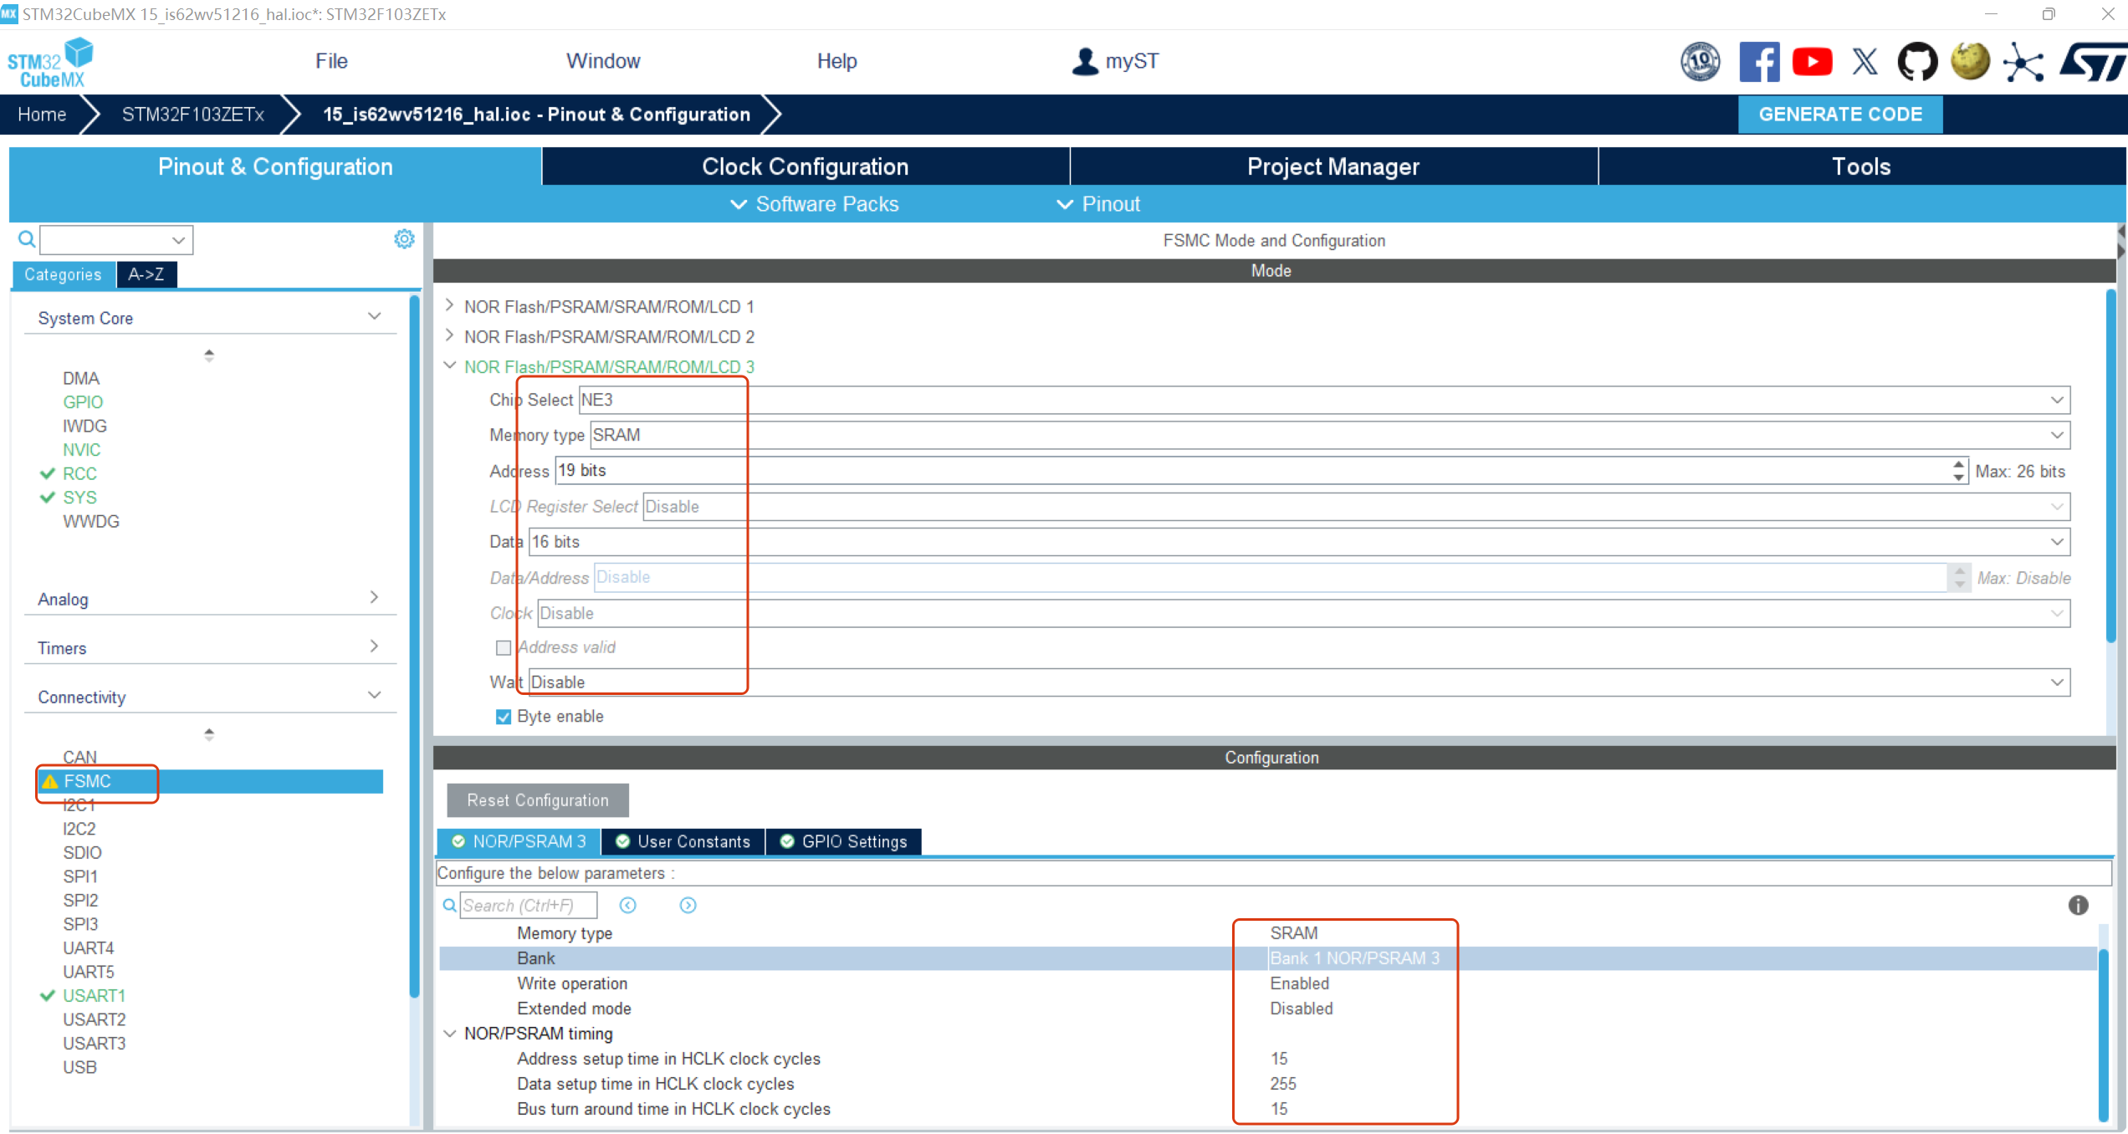Click the Reset Configuration button
Screen dimensions: 2128x1134
click(538, 800)
